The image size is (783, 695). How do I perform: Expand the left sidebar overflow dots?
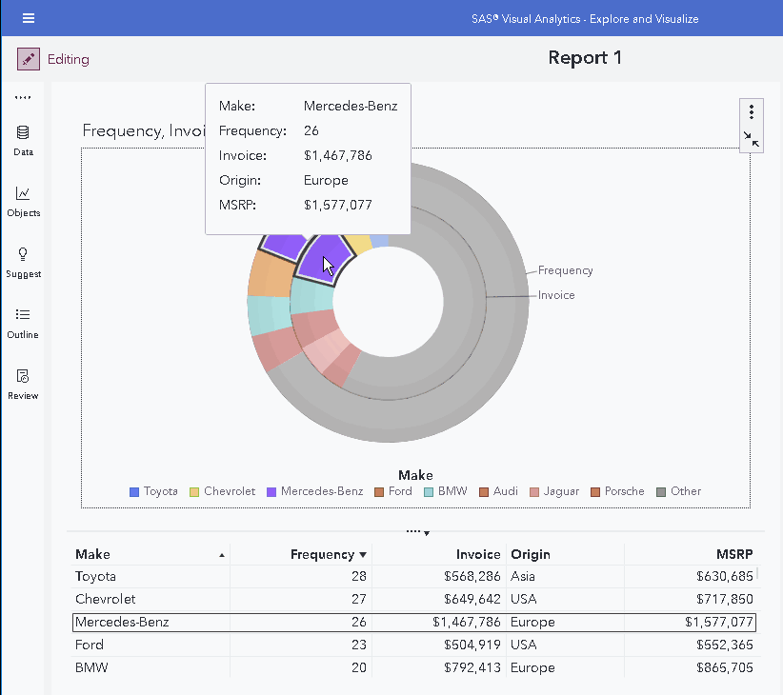[23, 97]
